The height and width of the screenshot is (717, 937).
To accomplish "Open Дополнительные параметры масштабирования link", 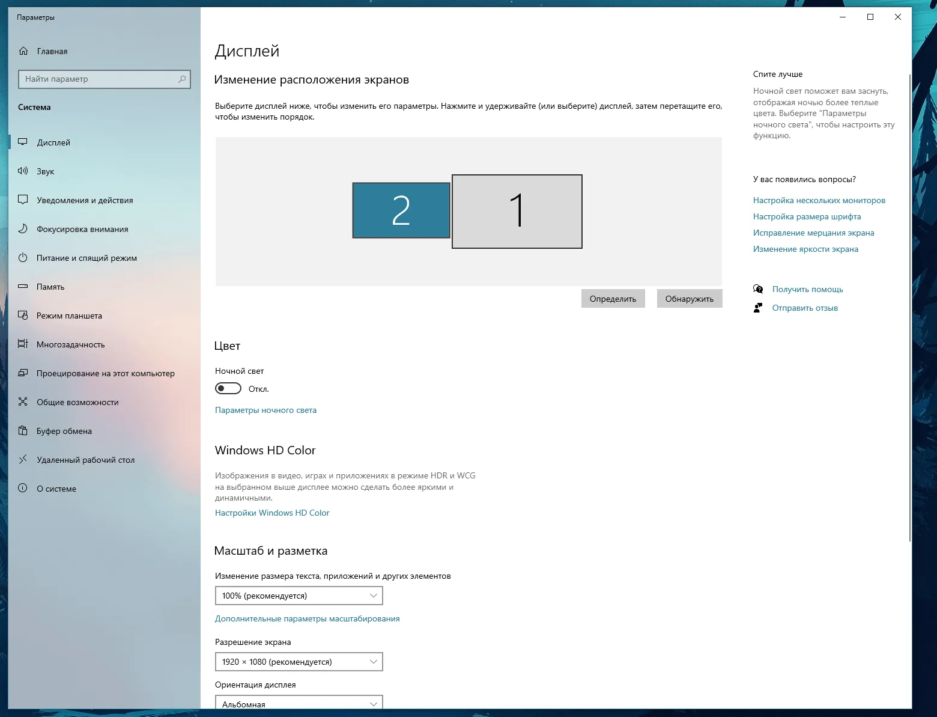I will [307, 618].
